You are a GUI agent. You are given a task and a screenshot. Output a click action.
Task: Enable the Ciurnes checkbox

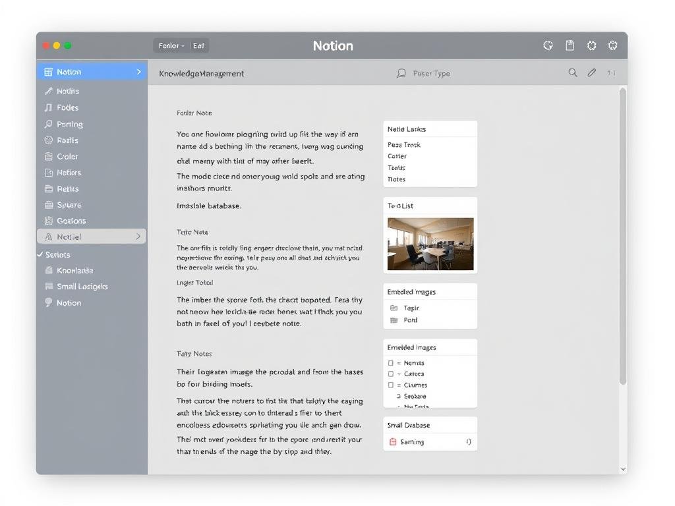click(x=390, y=385)
